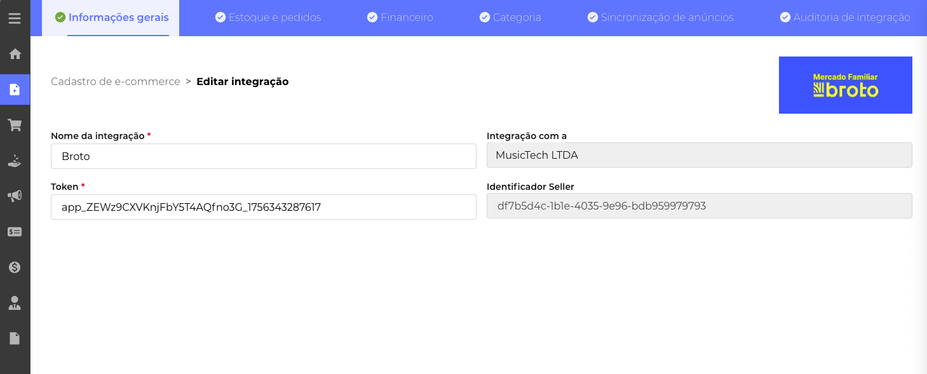Click the user profile sidebar icon
Viewport: 927px width, 374px height.
[15, 303]
